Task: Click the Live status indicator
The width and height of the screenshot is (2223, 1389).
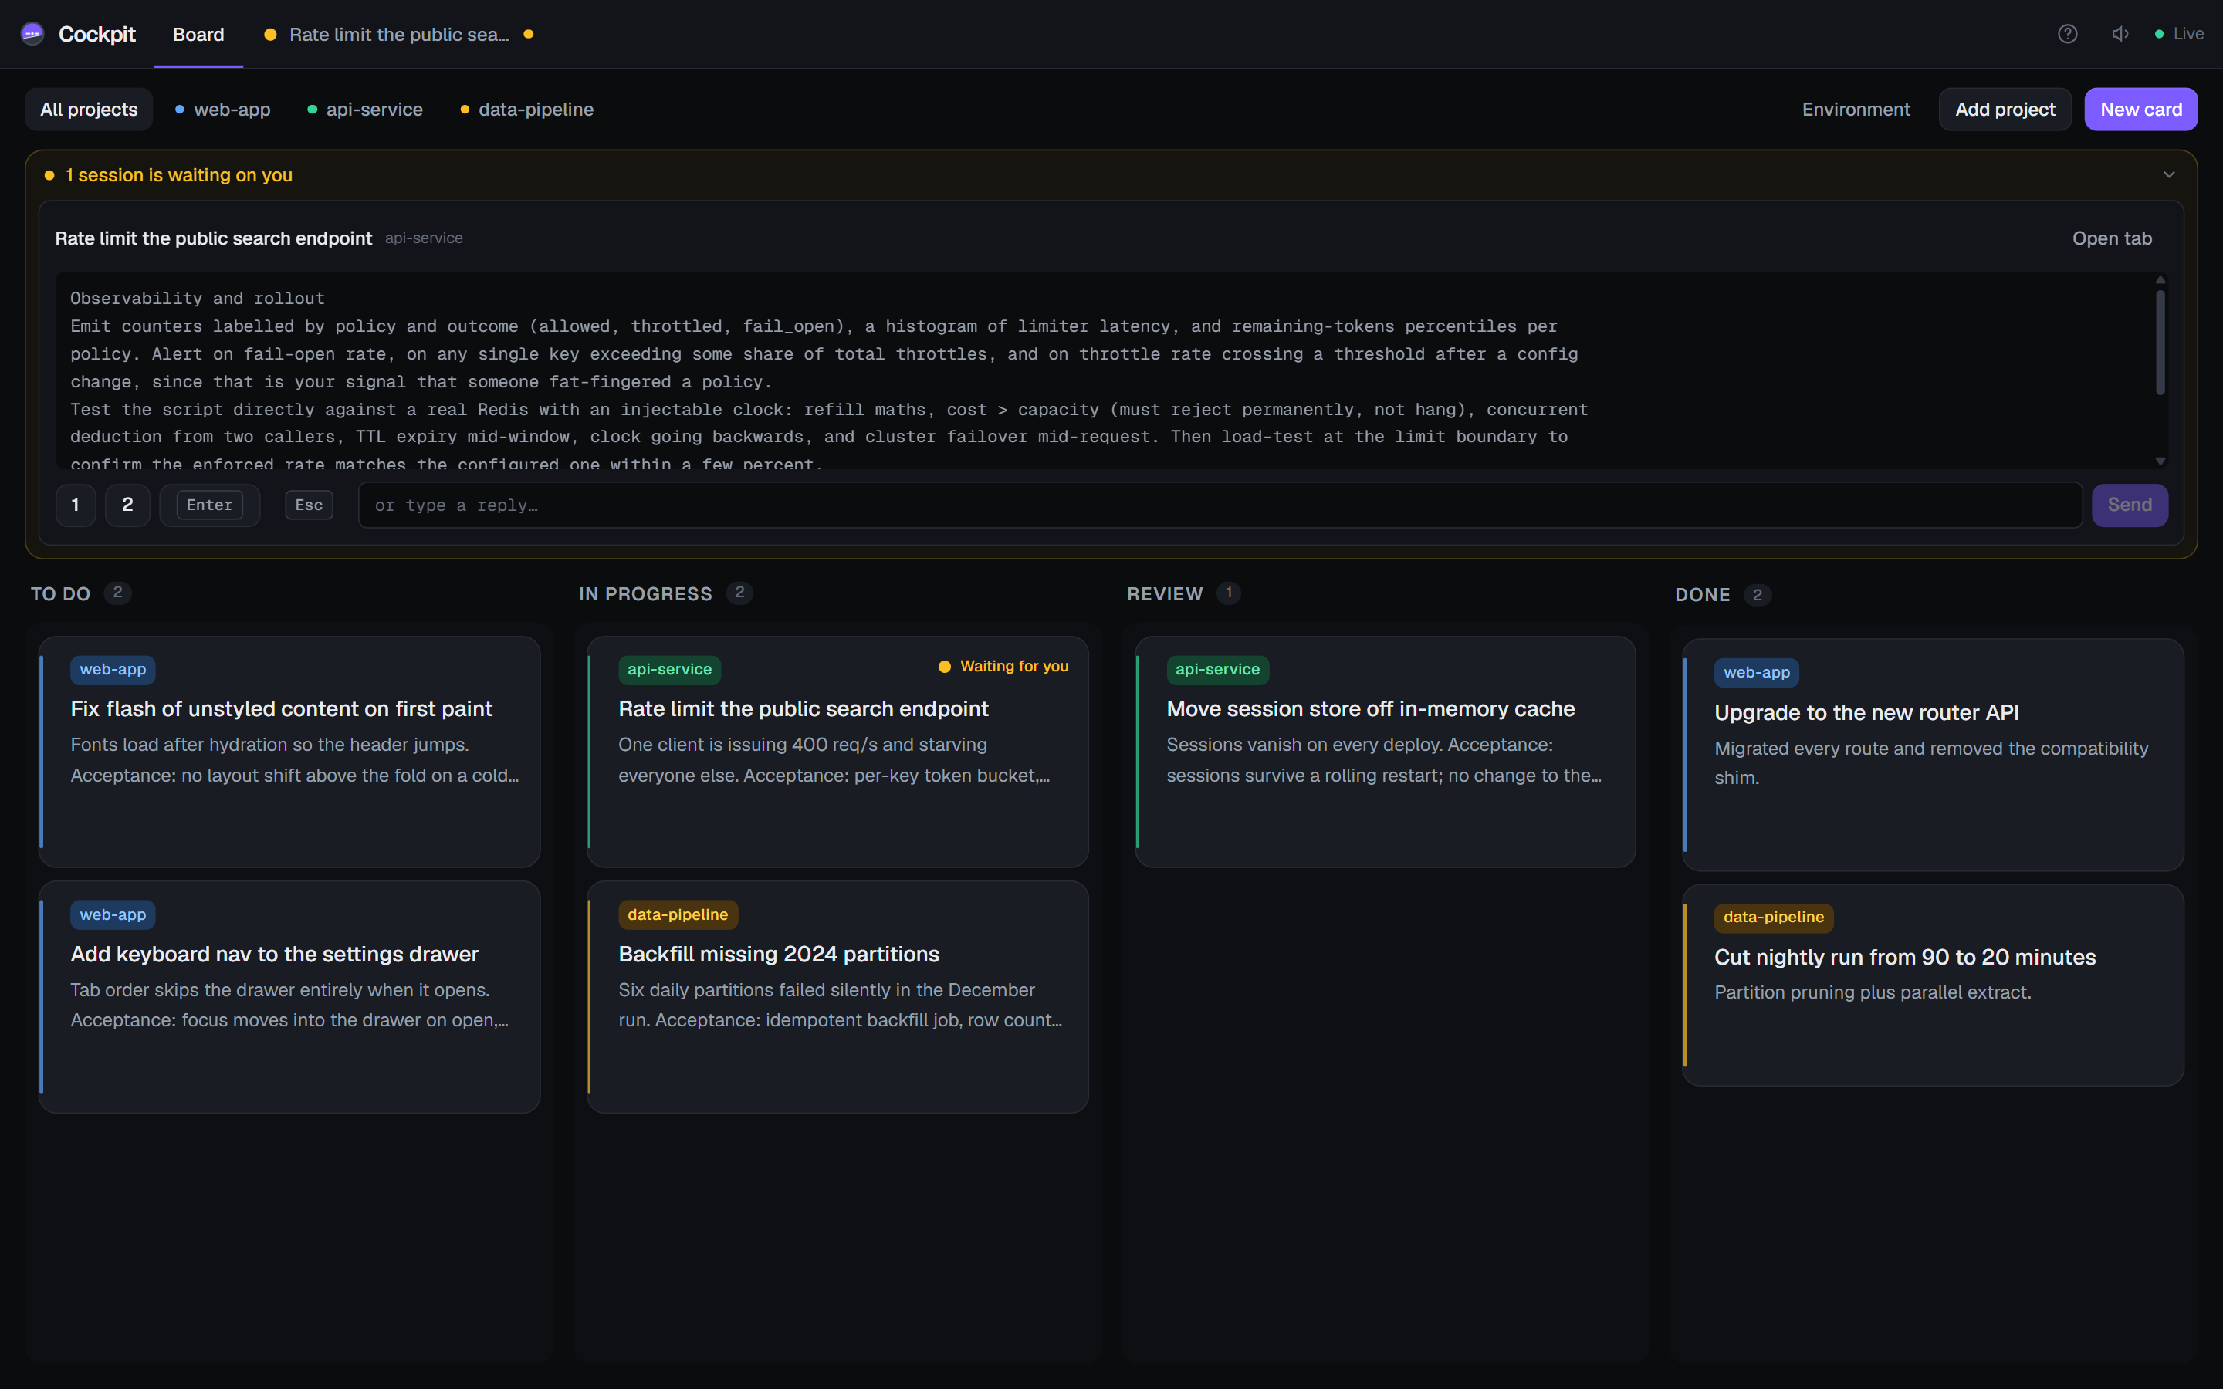Action: (2179, 34)
